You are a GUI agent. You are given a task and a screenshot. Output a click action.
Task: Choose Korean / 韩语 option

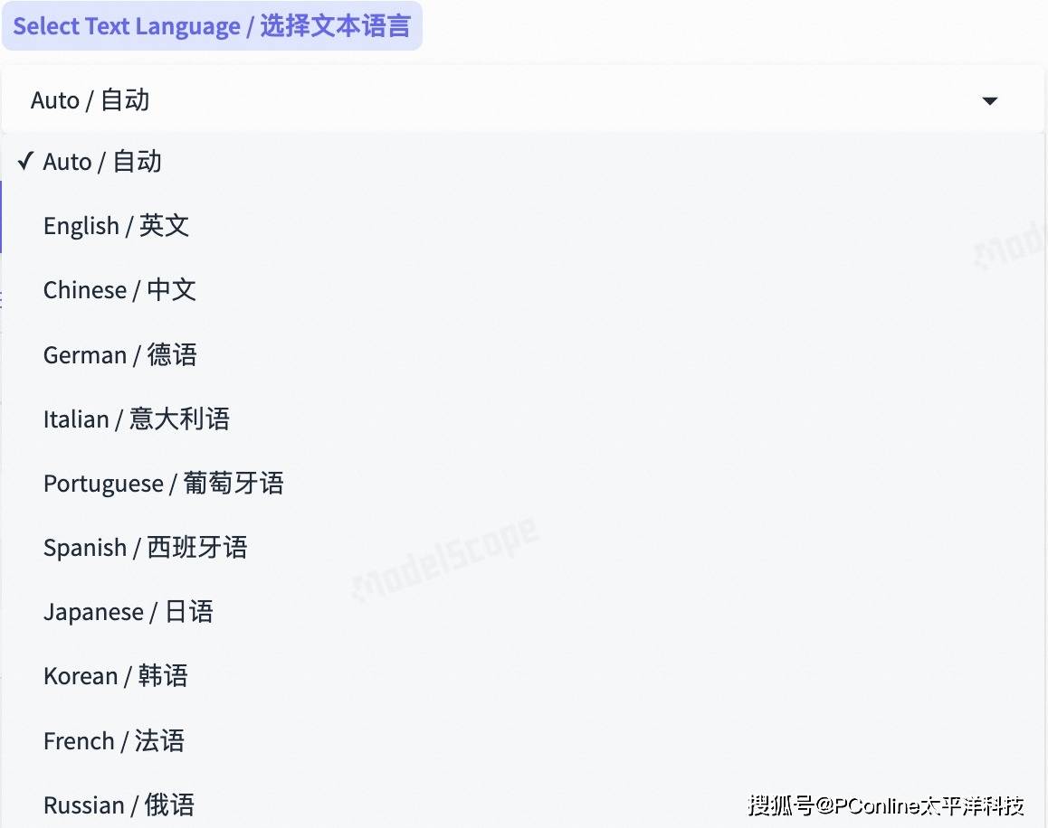(115, 676)
